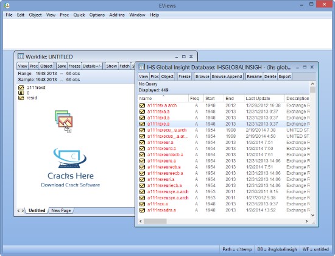This screenshot has height=256, width=335.
Task: Click the database vertical scrollbar down arrow
Action: click(312, 215)
